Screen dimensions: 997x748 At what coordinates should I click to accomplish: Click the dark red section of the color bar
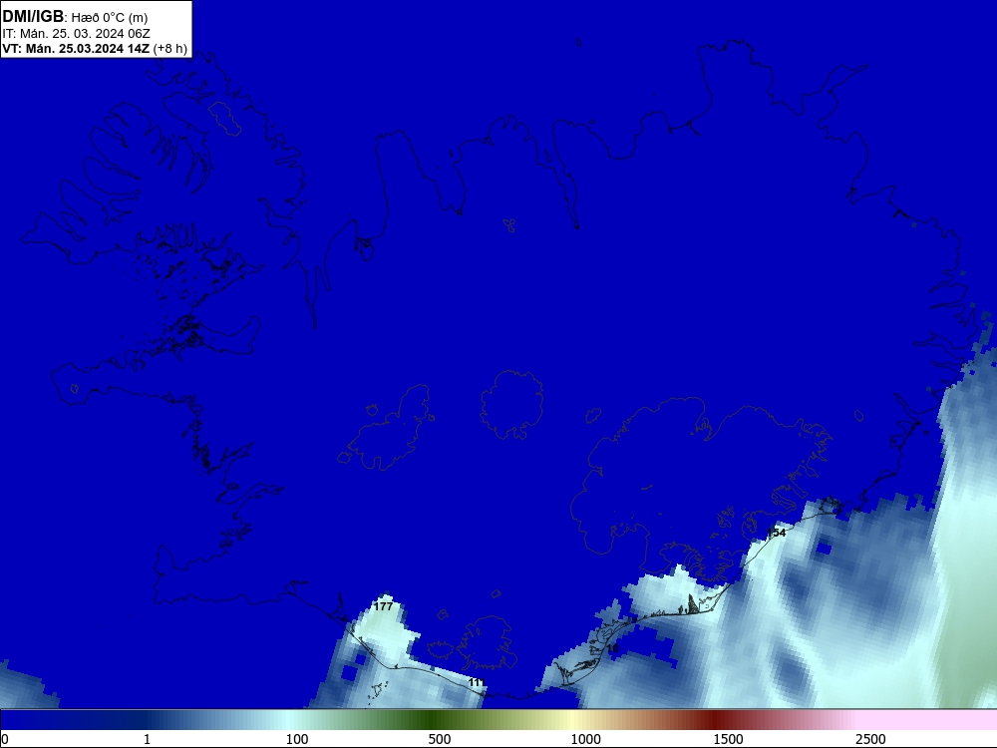pyautogui.click(x=714, y=719)
